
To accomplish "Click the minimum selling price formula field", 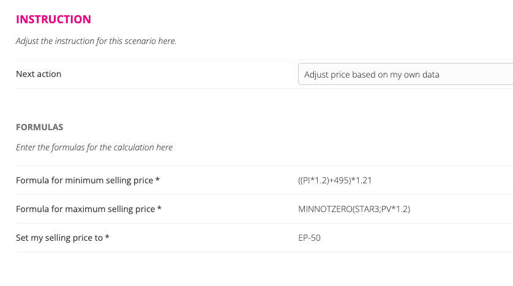I will pos(336,180).
